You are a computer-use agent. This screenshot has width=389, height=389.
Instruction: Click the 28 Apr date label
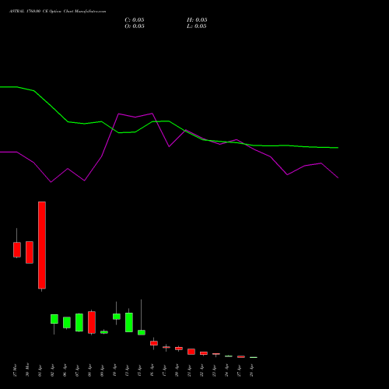[251, 370]
